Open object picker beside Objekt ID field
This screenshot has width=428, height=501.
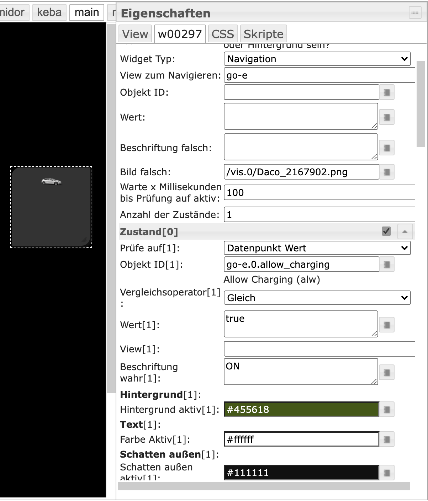[387, 92]
